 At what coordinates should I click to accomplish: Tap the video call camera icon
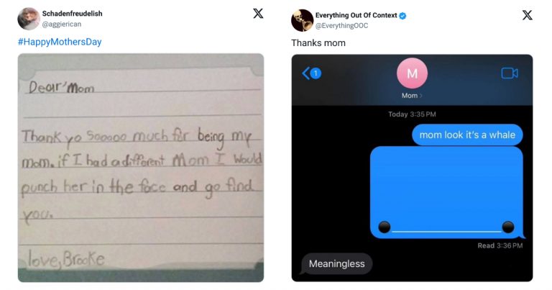coord(510,73)
